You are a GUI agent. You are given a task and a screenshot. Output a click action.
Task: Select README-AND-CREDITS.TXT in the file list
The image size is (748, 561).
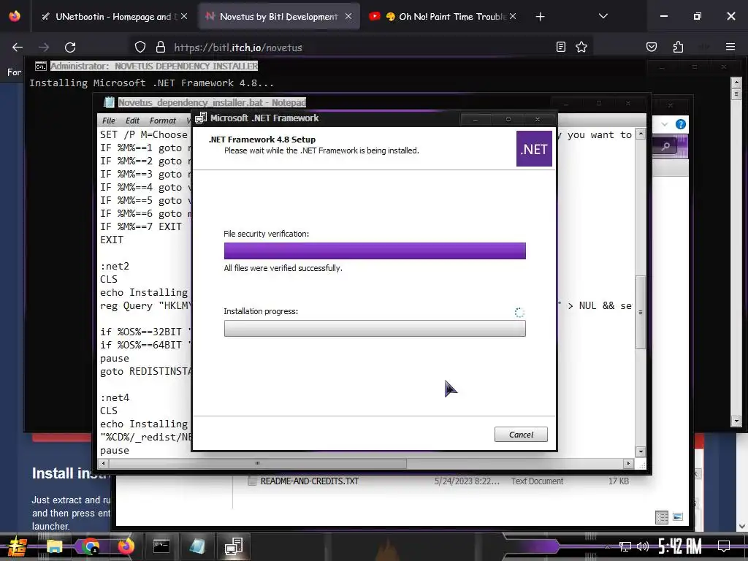coord(309,481)
